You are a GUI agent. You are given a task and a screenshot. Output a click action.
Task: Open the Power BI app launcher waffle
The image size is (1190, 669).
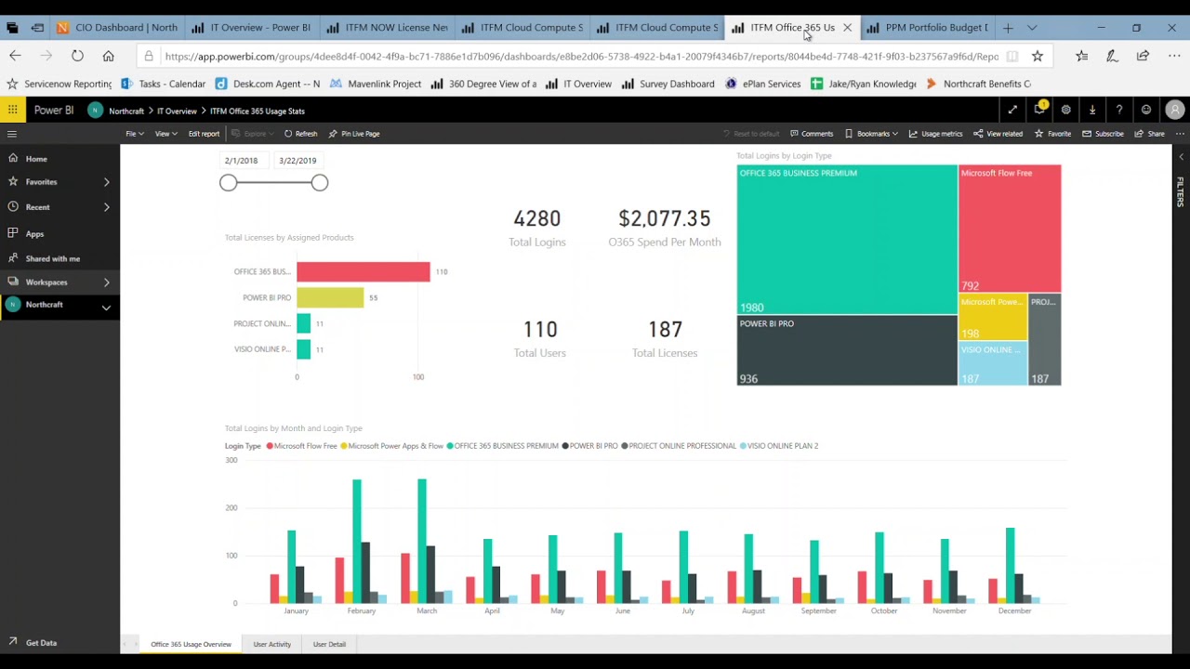12,110
